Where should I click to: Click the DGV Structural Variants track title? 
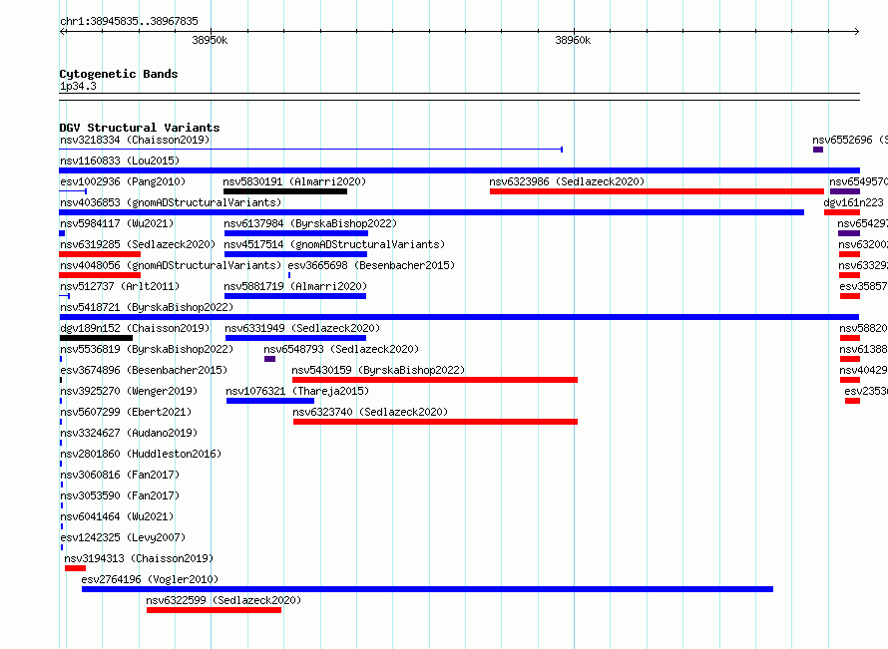[140, 128]
